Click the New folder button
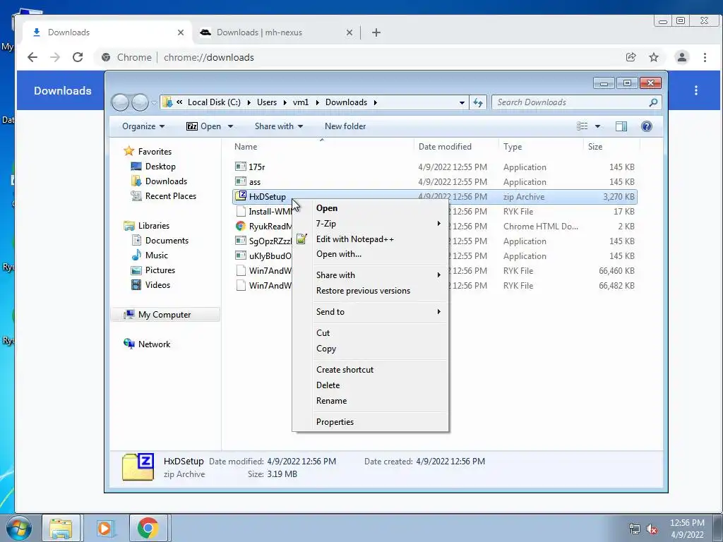 click(345, 126)
